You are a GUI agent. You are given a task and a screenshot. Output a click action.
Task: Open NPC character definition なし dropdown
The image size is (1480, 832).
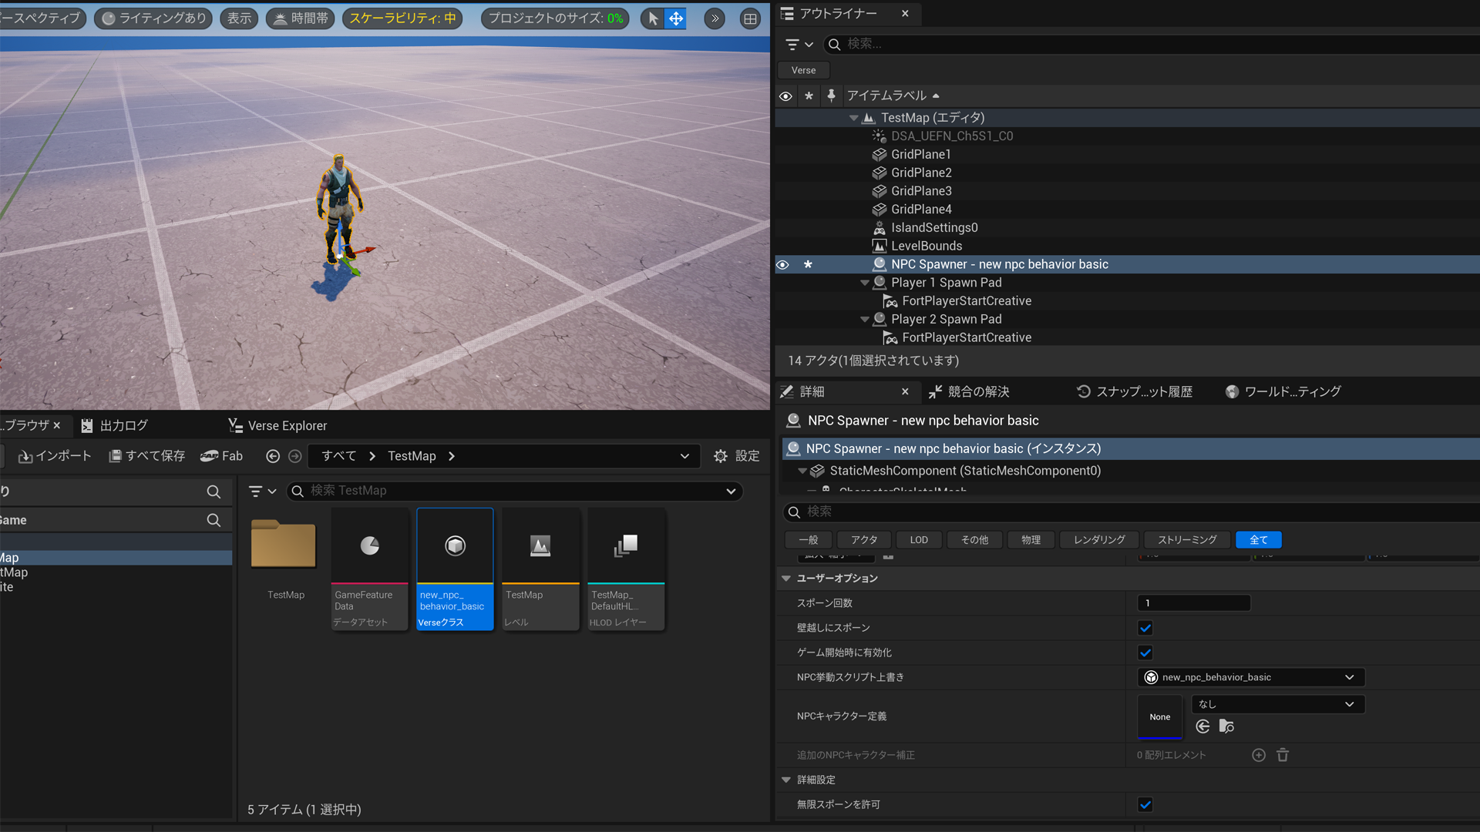1278,704
